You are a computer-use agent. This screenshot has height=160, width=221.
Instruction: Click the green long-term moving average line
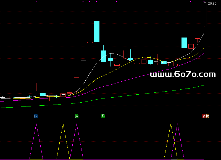pos(138,94)
